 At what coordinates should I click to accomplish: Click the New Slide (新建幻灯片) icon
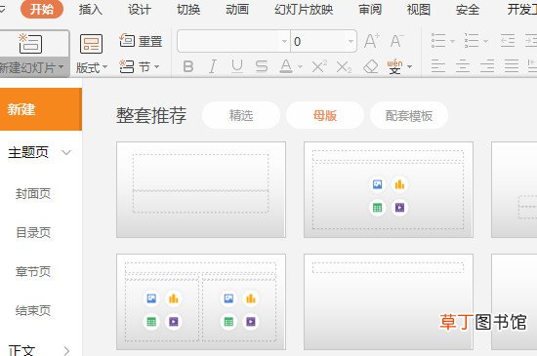coord(30,44)
